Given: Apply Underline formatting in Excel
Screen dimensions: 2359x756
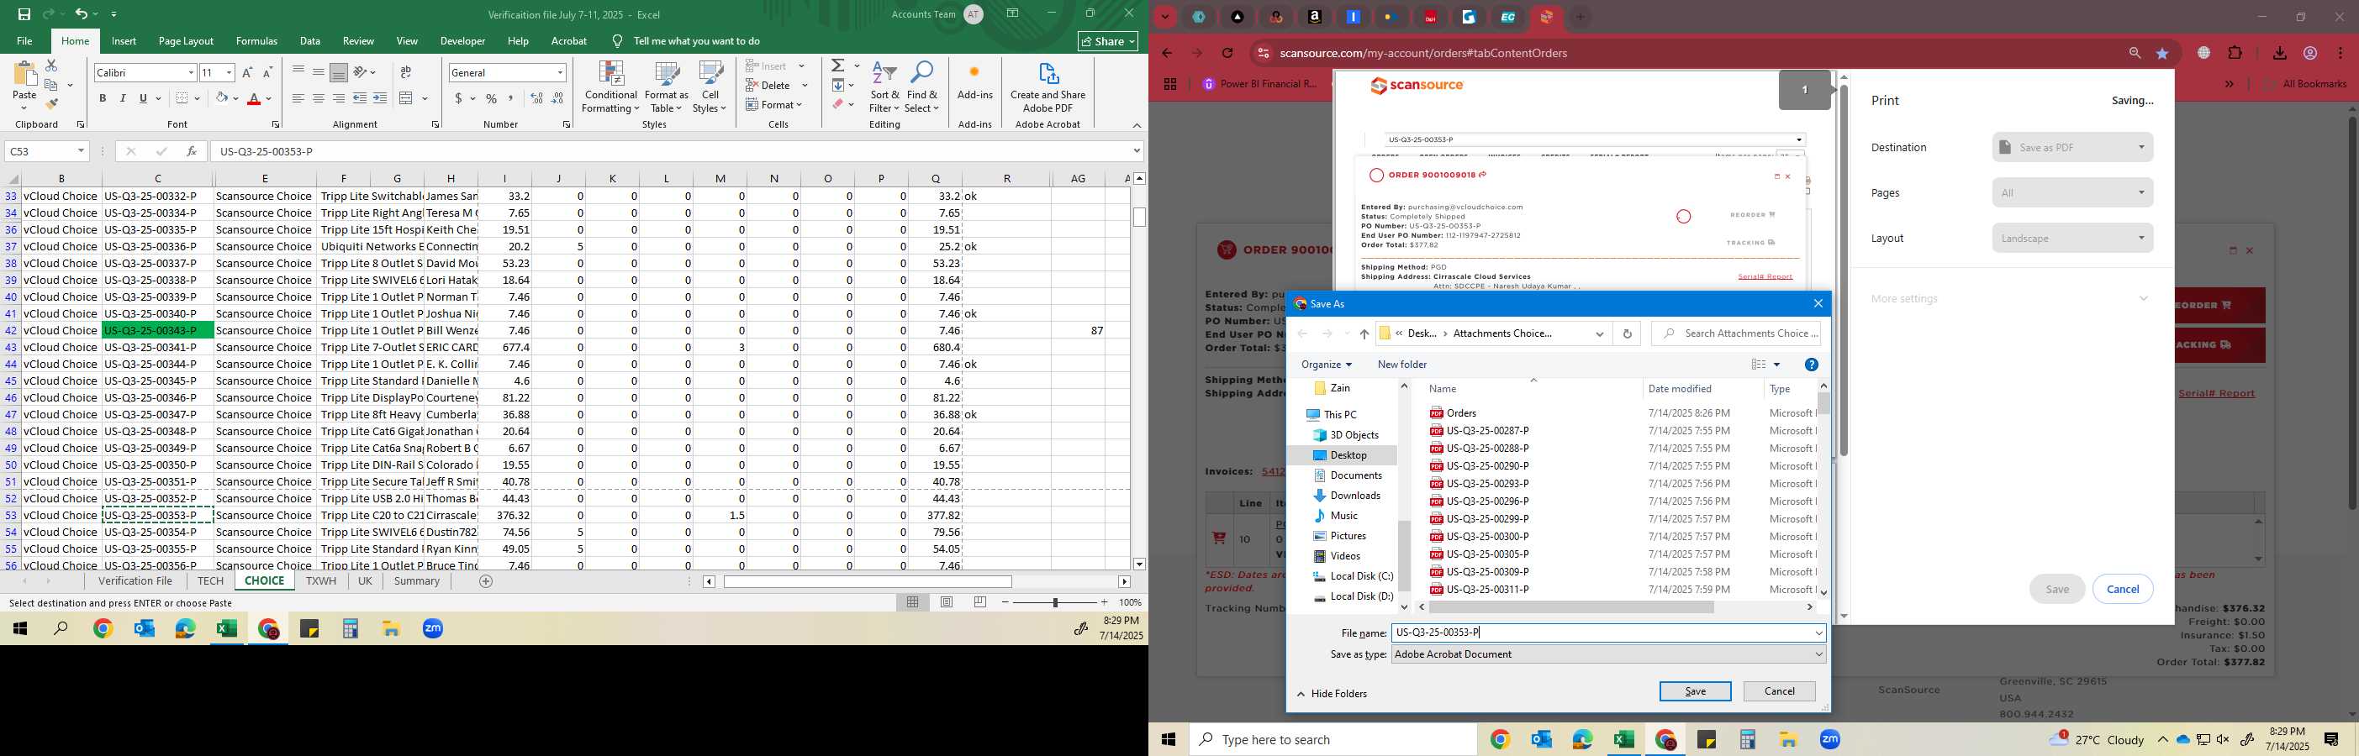Looking at the screenshot, I should coord(143,98).
